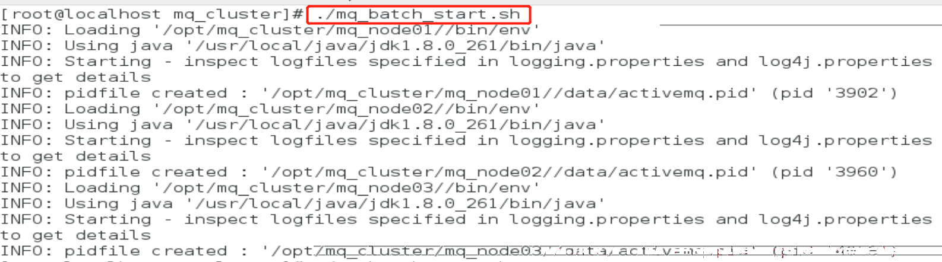The height and width of the screenshot is (262, 942).
Task: Click the pid '3902' text
Action: click(834, 93)
